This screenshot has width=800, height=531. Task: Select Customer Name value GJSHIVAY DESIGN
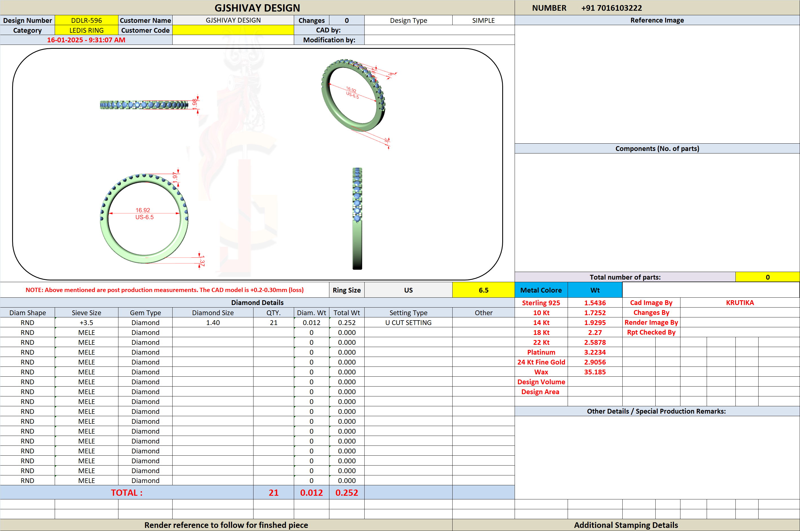coord(233,20)
